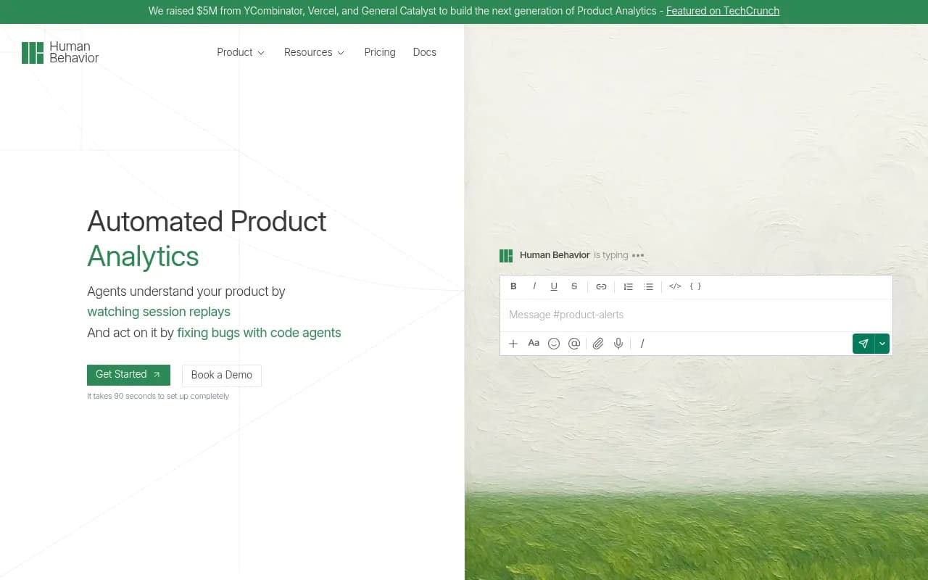Open the Docs page
This screenshot has width=928, height=580.
coord(425,52)
